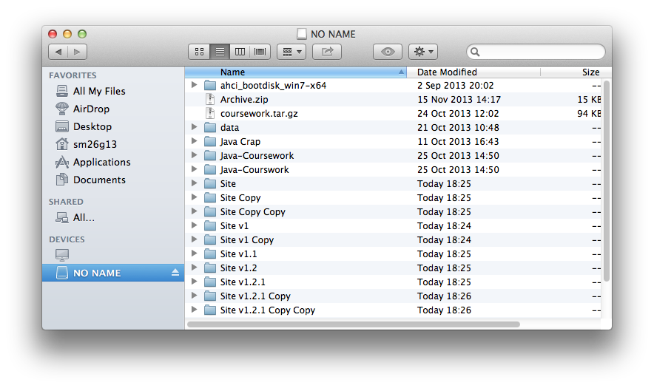Viewport: 654px width, 388px height.
Task: Select the Archive.zip file icon
Action: coord(210,99)
